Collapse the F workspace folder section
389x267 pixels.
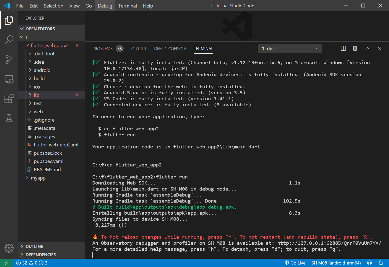click(x=51, y=37)
